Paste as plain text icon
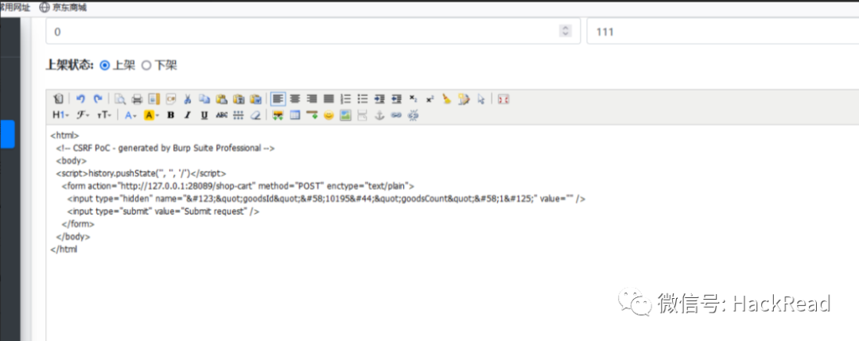Image resolution: width=859 pixels, height=341 pixels. [x=239, y=99]
